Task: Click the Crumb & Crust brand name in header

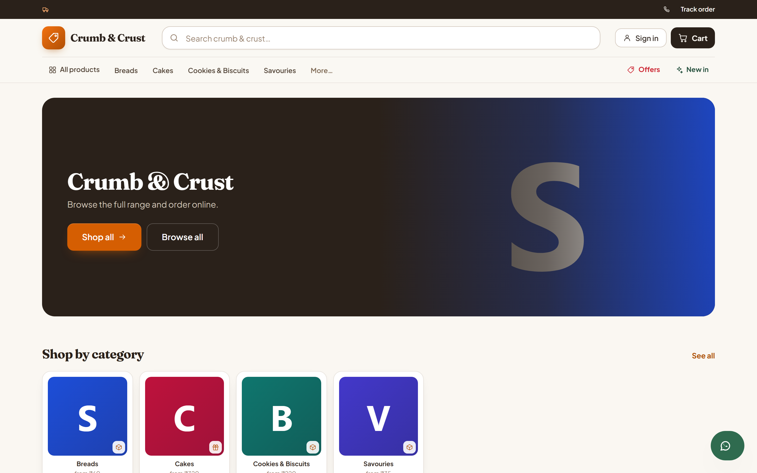Action: 108,38
